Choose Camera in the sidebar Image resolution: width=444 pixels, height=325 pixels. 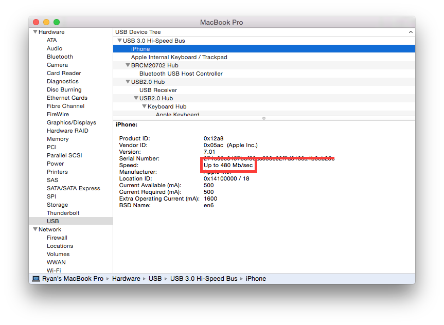click(x=57, y=65)
